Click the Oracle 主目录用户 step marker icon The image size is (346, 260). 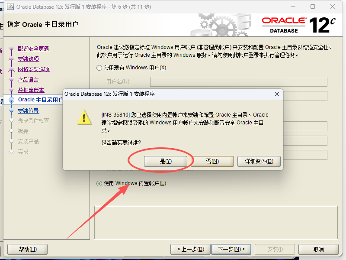point(12,100)
